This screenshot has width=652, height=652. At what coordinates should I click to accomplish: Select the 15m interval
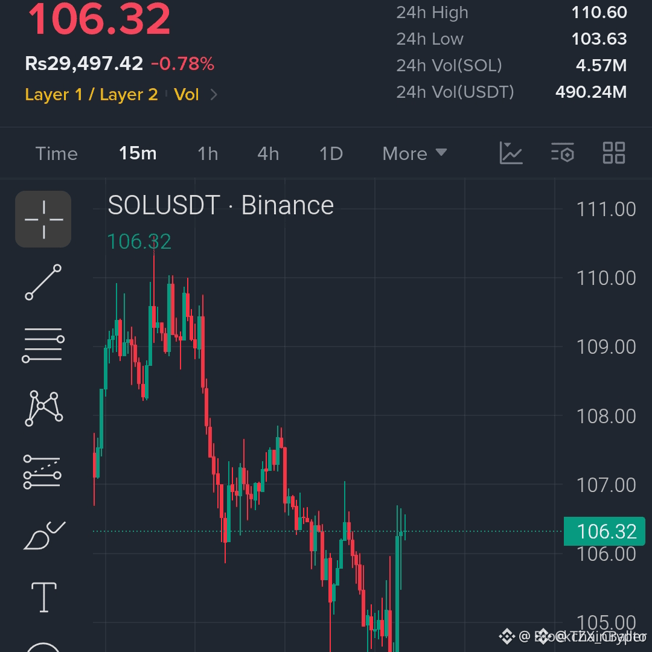138,153
